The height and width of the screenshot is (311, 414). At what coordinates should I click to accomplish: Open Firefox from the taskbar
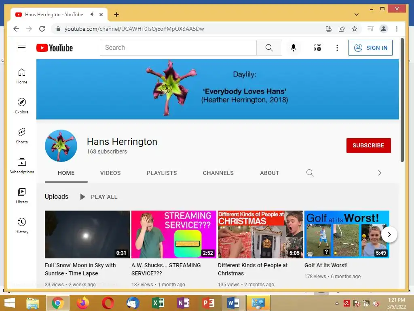82,303
